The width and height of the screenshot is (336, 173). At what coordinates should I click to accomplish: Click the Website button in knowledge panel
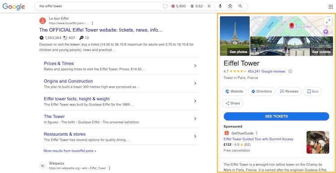[234, 91]
